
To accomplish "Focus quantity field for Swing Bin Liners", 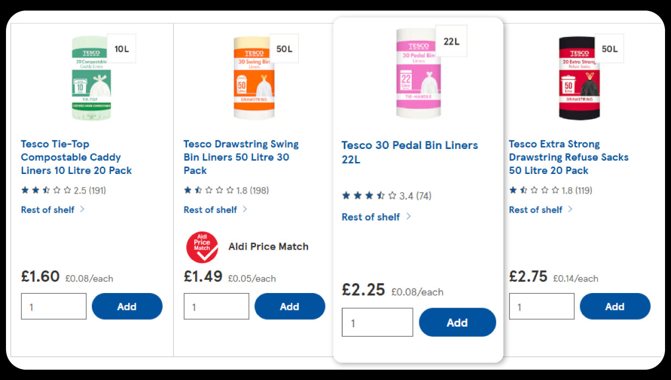I will coord(216,306).
